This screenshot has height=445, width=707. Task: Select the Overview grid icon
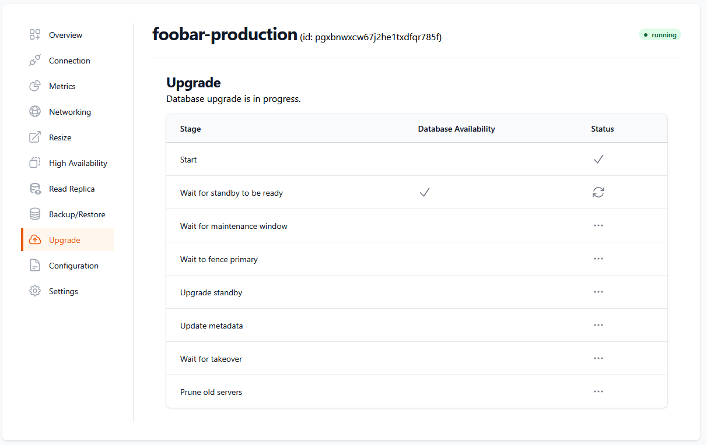[35, 34]
